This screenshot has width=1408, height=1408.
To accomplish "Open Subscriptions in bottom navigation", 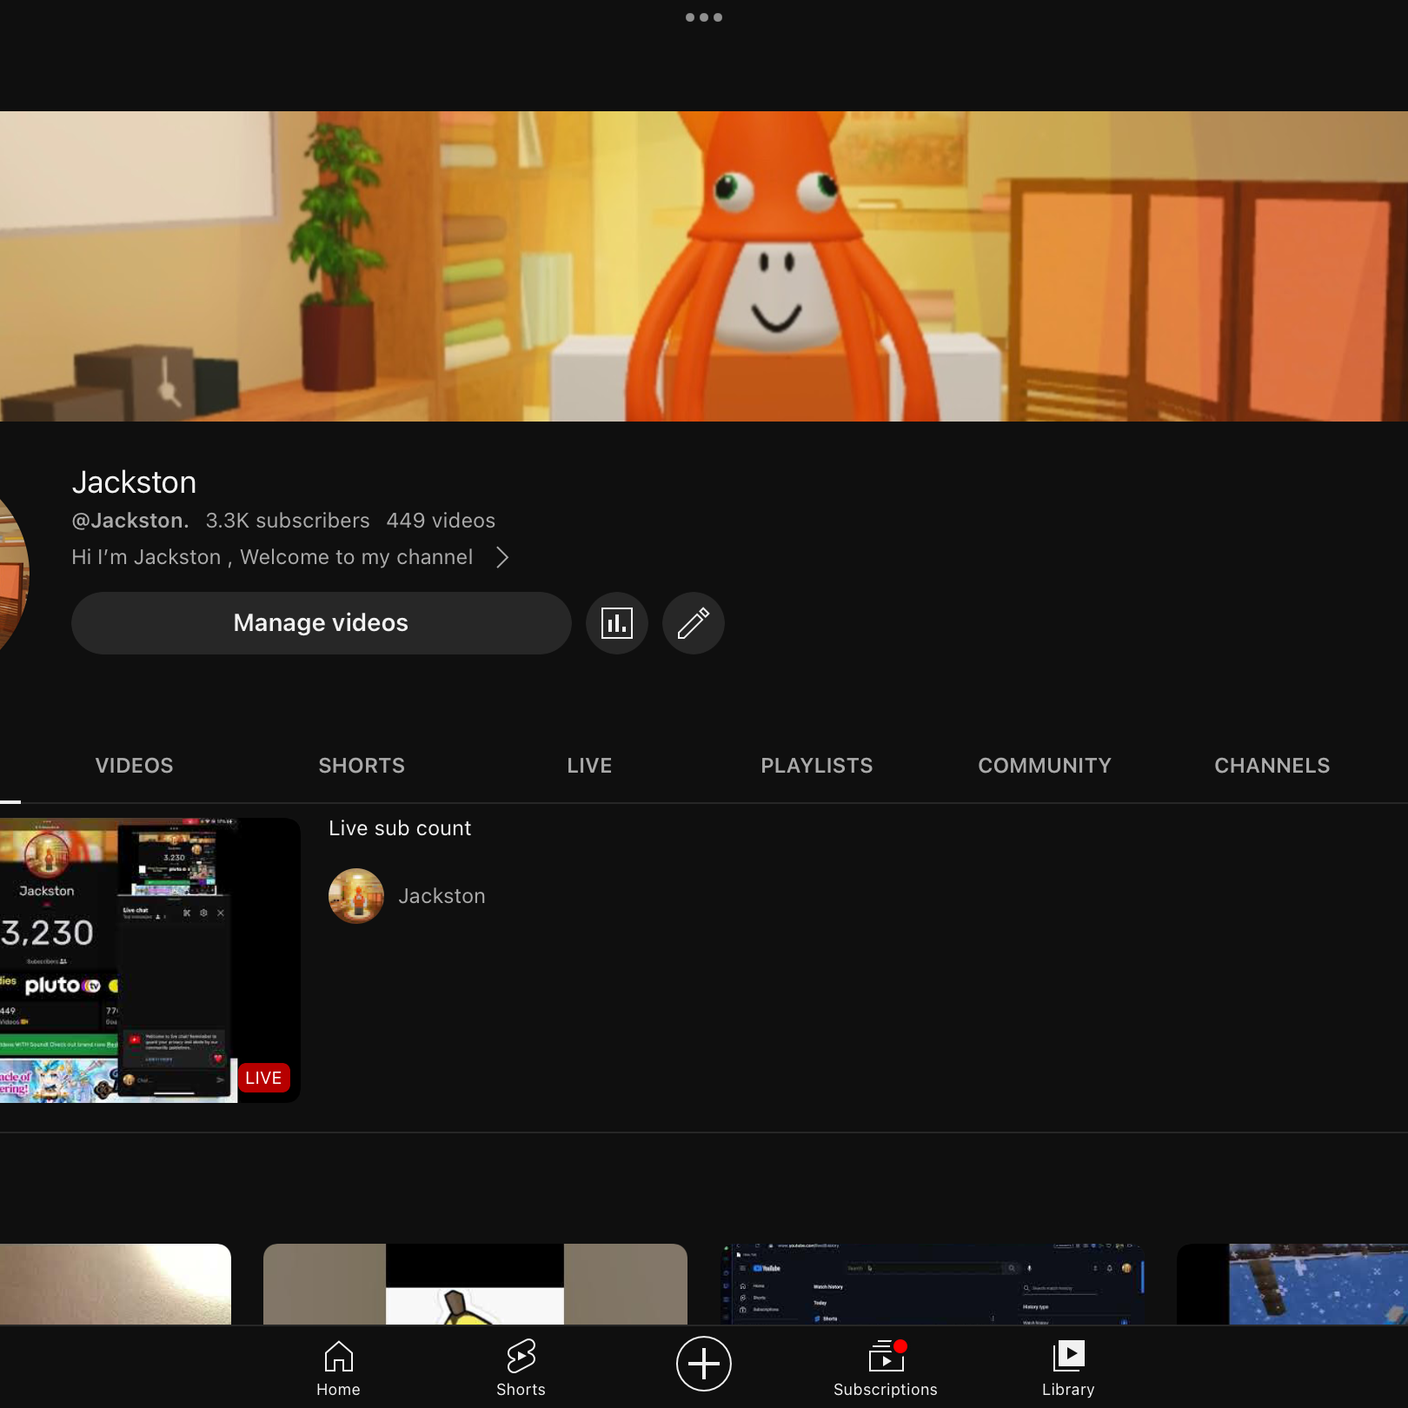I will (x=886, y=1368).
